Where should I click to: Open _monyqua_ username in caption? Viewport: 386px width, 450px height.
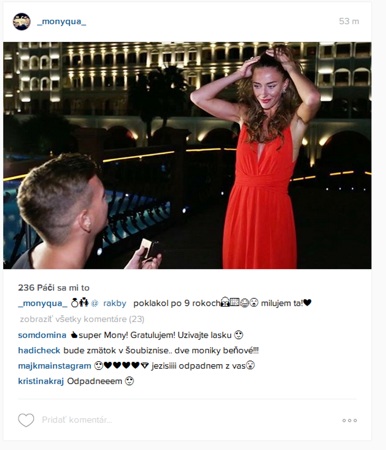click(43, 303)
